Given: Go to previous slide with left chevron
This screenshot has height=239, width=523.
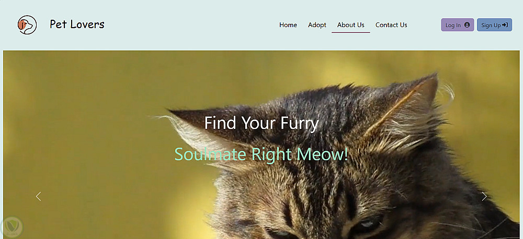Looking at the screenshot, I should 38,196.
